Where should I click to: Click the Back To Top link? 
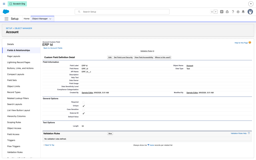tap(50, 145)
